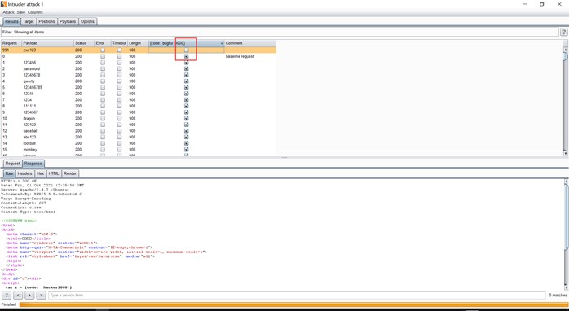The image size is (569, 311).
Task: Minimize the Intruder attack window
Action: (525, 4)
